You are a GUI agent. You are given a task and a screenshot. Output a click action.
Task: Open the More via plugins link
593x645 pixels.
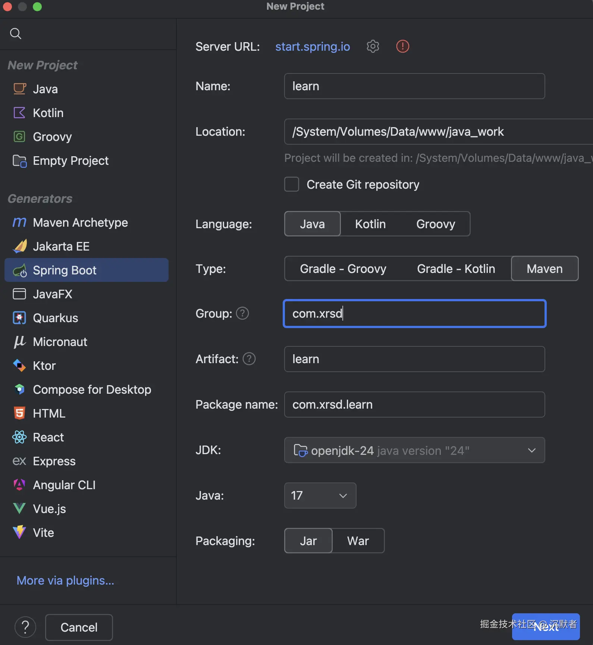[x=65, y=580]
